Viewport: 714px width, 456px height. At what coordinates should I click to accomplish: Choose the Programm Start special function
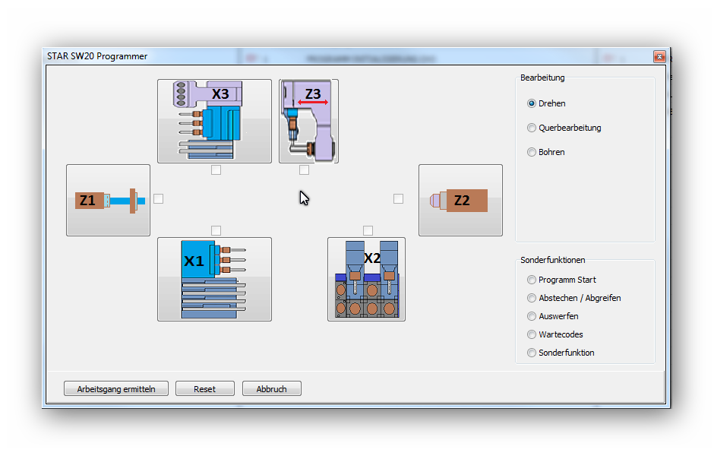[x=532, y=280]
